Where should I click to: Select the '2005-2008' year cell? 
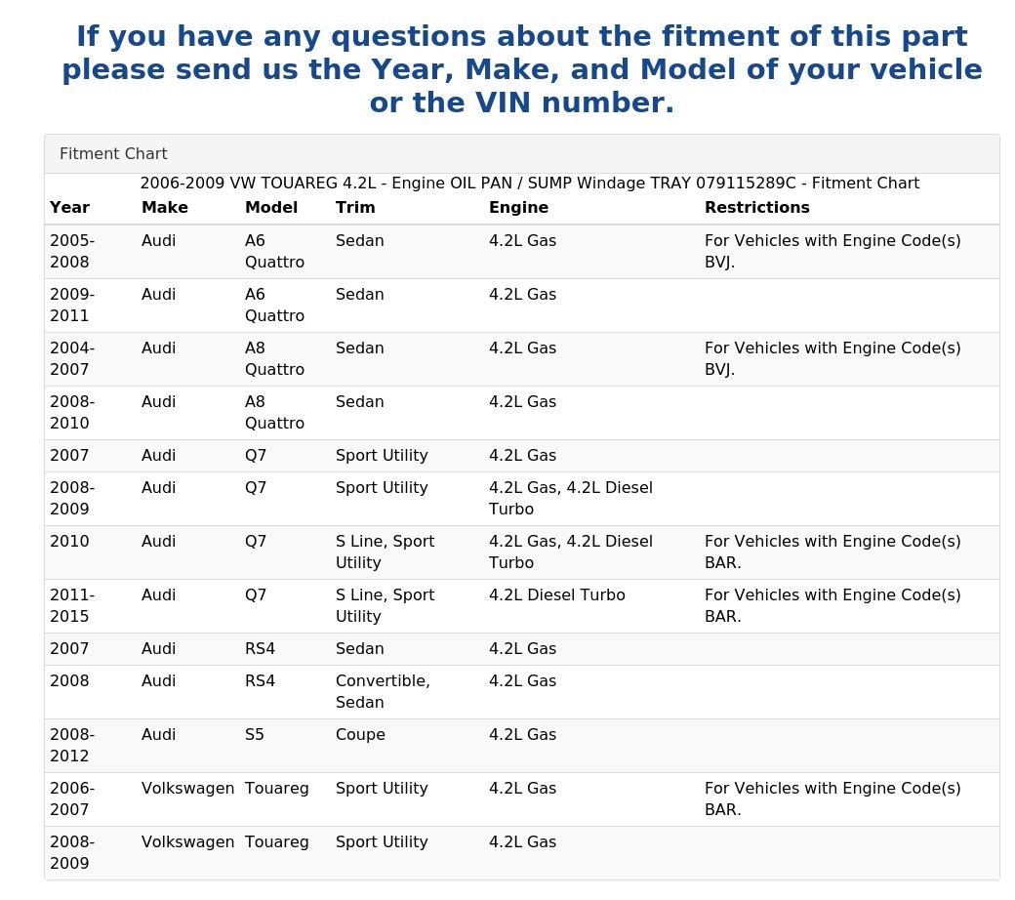pos(72,251)
